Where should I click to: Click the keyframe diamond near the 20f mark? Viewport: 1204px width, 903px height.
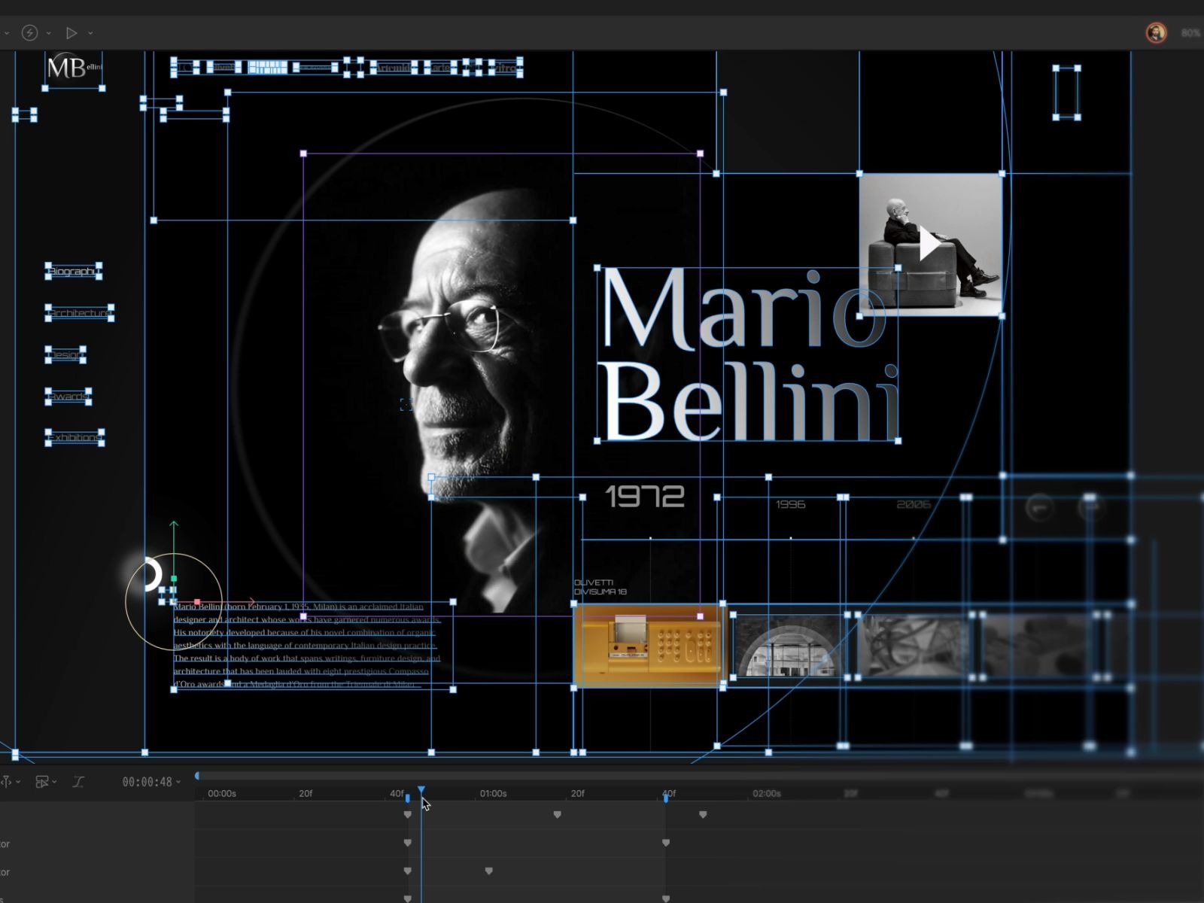(558, 815)
